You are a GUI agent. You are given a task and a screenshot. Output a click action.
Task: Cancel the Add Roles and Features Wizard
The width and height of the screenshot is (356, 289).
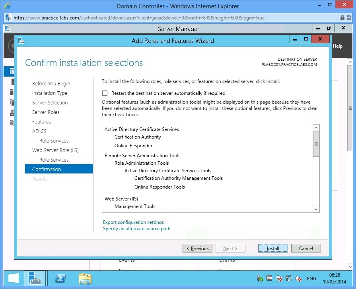[x=306, y=248]
